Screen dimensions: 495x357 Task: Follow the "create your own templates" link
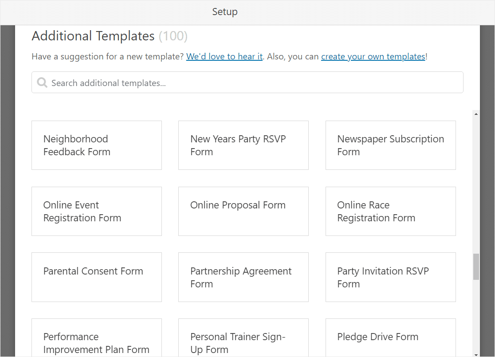click(x=373, y=56)
